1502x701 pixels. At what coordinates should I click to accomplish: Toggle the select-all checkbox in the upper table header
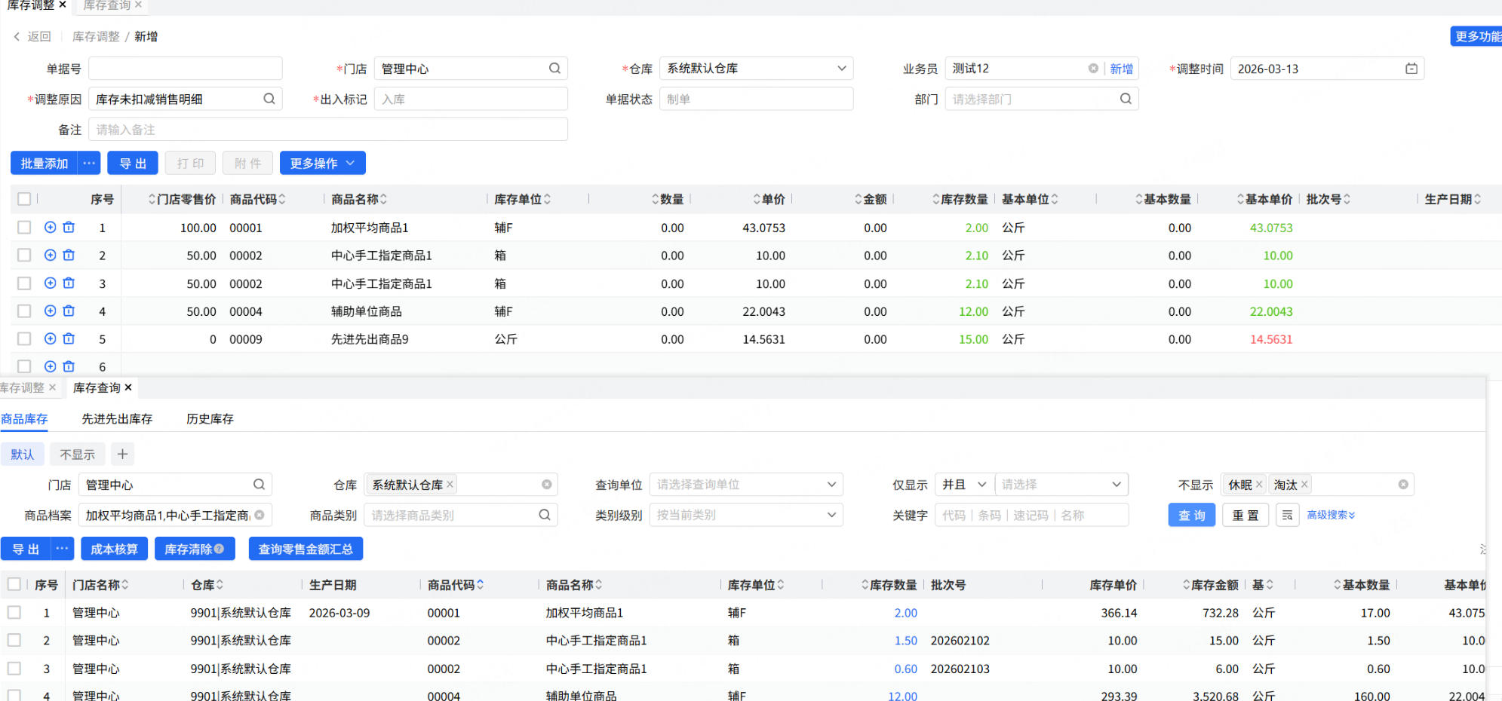24,199
